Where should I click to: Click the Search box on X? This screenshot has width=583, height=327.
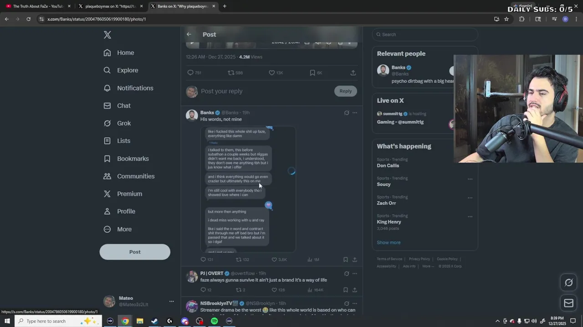pos(425,35)
